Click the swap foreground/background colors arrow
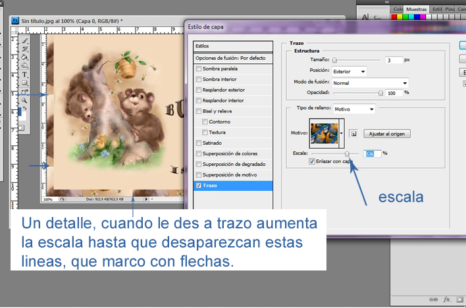Screen dimensions: 466x308 tap(25, 108)
